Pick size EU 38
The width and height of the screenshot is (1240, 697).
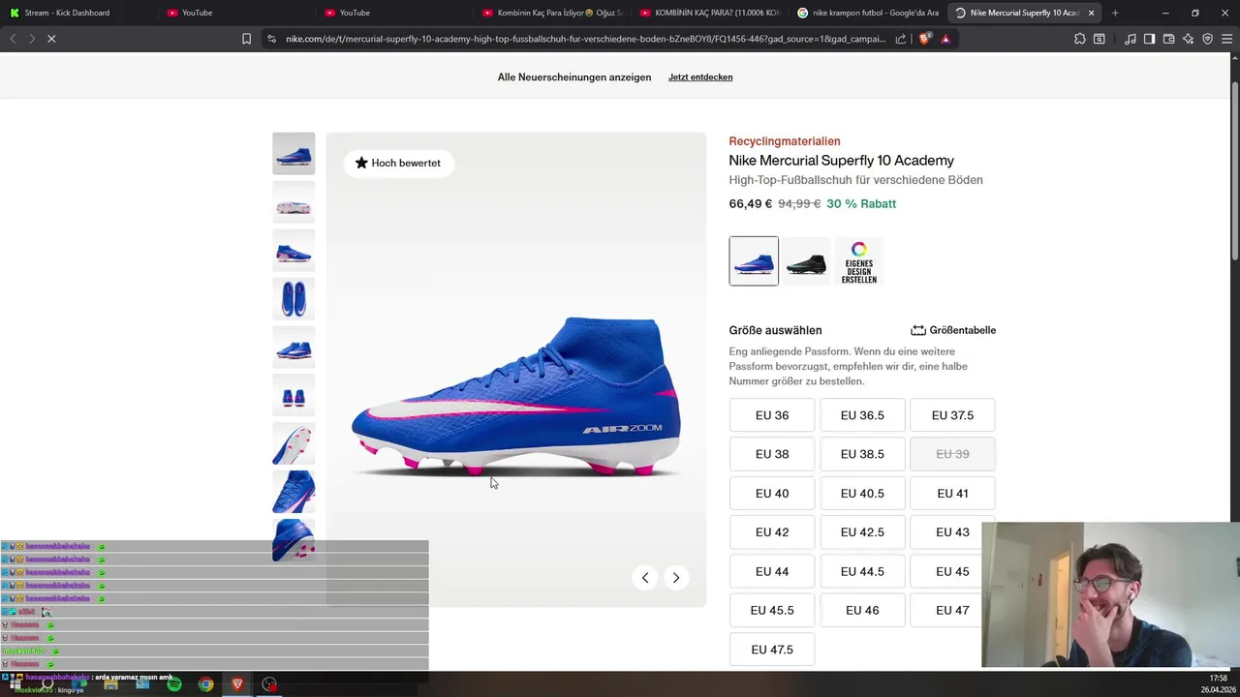click(772, 454)
